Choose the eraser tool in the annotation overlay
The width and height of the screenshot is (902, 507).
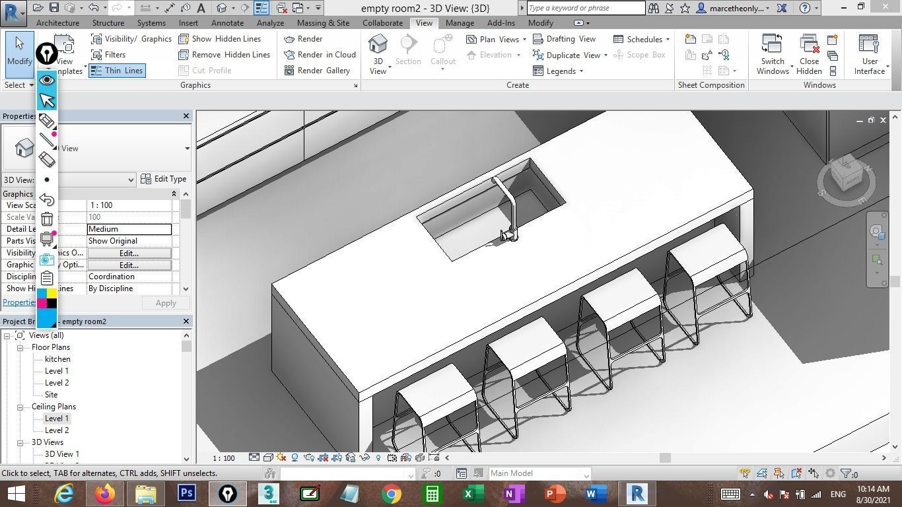coord(47,159)
